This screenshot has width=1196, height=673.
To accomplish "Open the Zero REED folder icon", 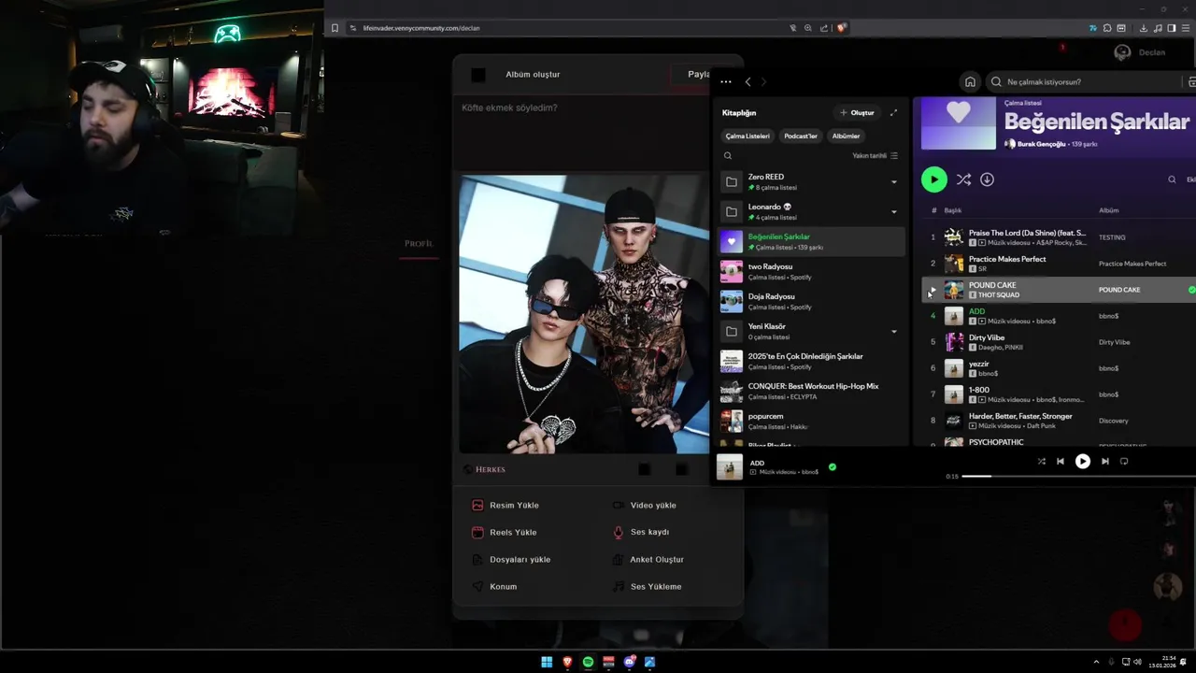I will [732, 181].
